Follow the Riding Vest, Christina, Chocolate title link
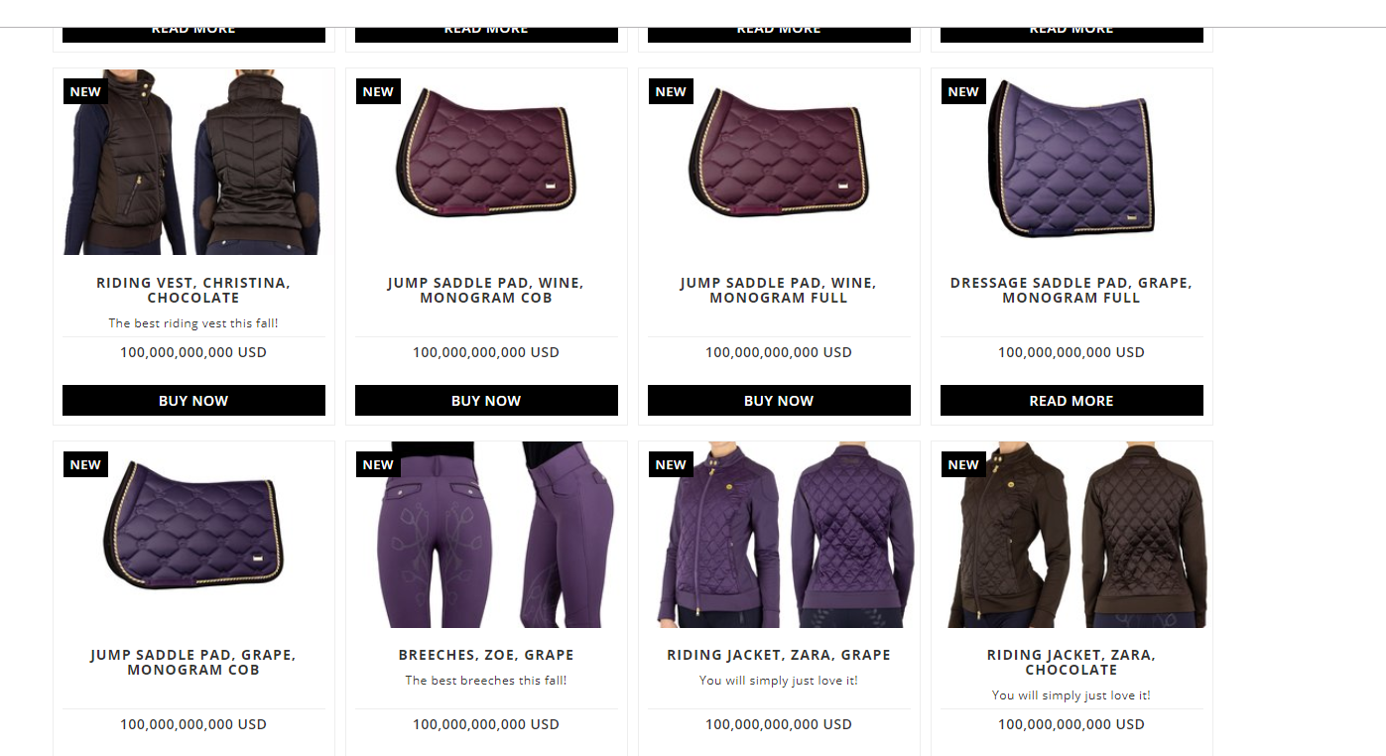Screen dimensions: 1386x756 (193, 290)
